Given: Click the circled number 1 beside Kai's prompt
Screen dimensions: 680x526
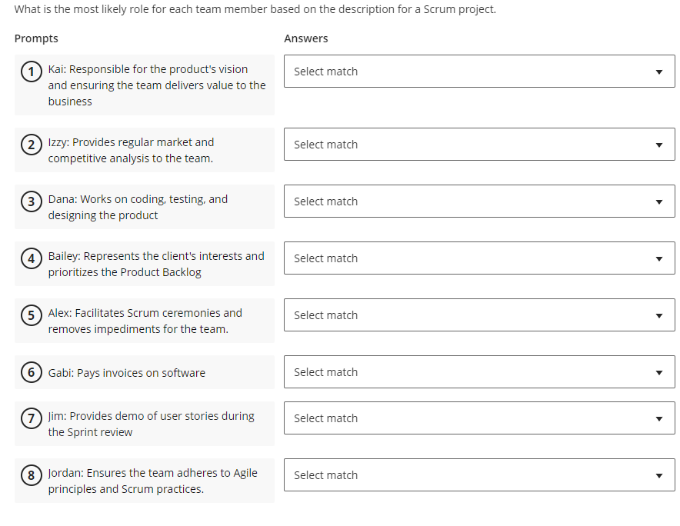Looking at the screenshot, I should click(31, 71).
